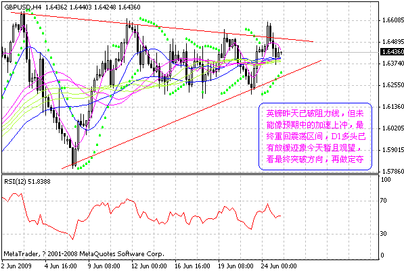Viewport: 404px width, 271px height.
Task: Click the 2 Jun 2009 date label
Action: coord(16,266)
